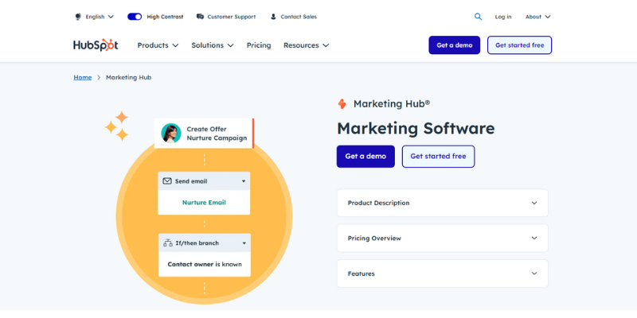Toggle the High Contrast switch
This screenshot has height=318, width=637.
coord(135,17)
